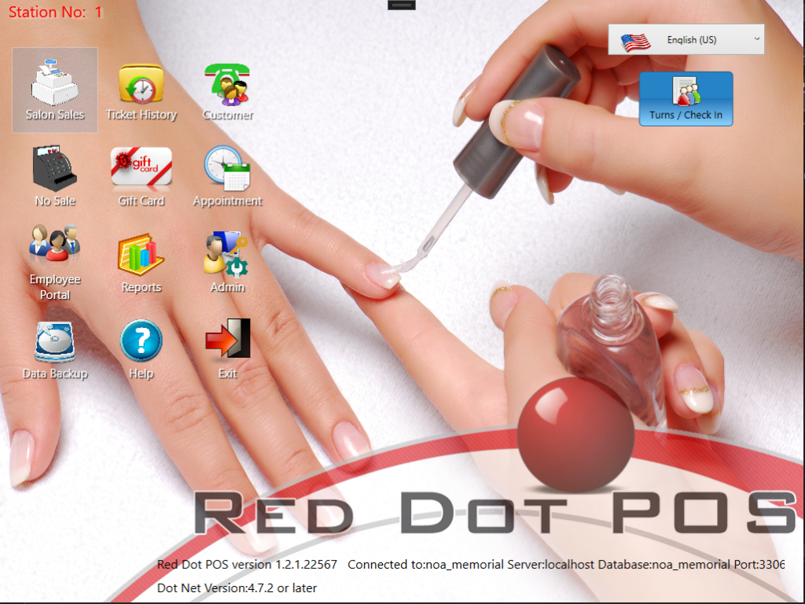Click the Red Dot POS version text
805x604 pixels.
pos(247,565)
